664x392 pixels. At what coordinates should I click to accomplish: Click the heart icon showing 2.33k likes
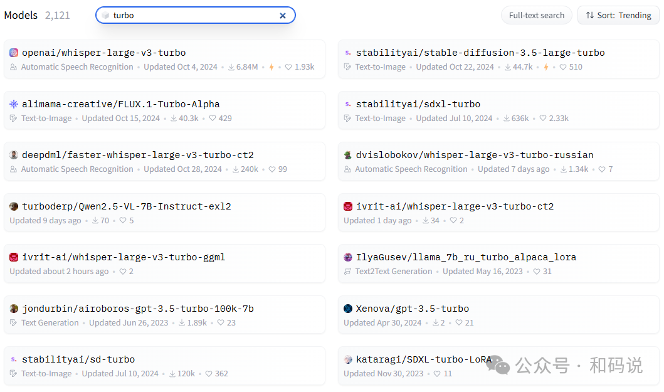point(543,119)
